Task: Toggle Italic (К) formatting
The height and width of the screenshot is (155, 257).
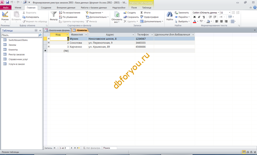Action: tap(199, 17)
